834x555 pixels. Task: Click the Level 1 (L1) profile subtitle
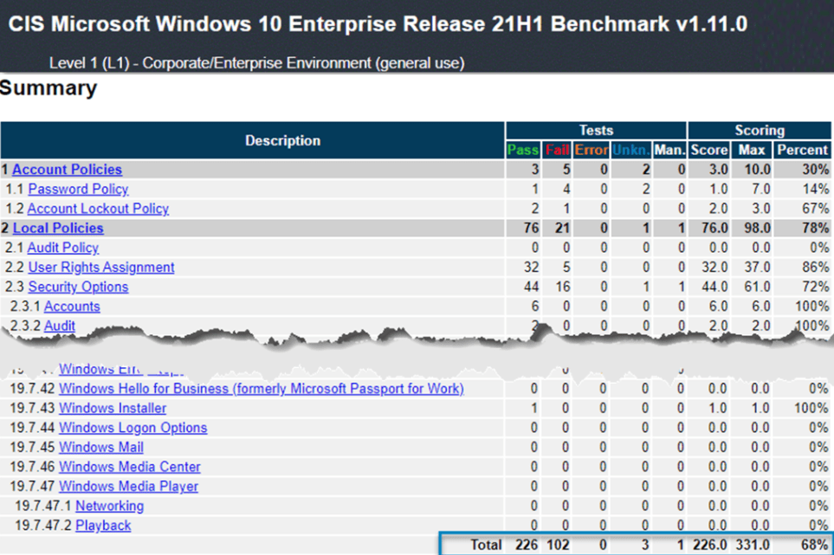click(x=257, y=63)
